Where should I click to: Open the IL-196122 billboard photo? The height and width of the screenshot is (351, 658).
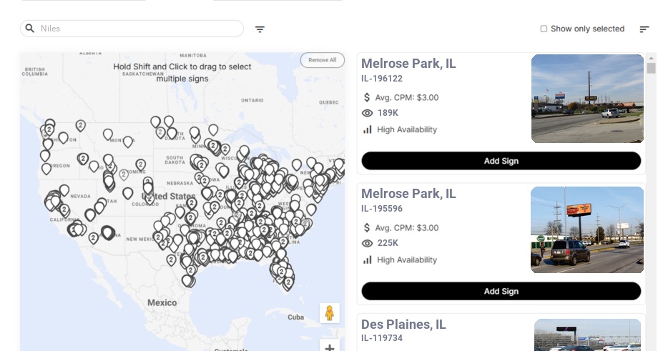[587, 99]
